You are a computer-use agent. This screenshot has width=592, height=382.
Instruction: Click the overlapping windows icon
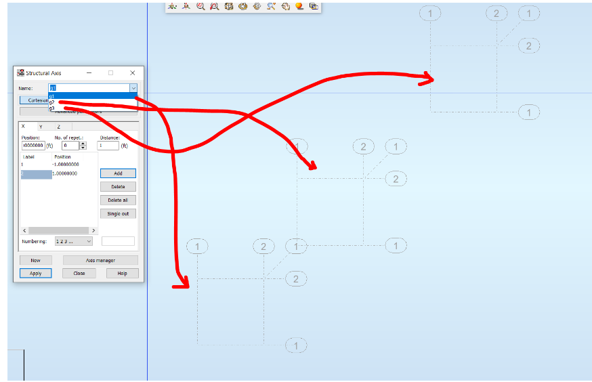coord(314,6)
